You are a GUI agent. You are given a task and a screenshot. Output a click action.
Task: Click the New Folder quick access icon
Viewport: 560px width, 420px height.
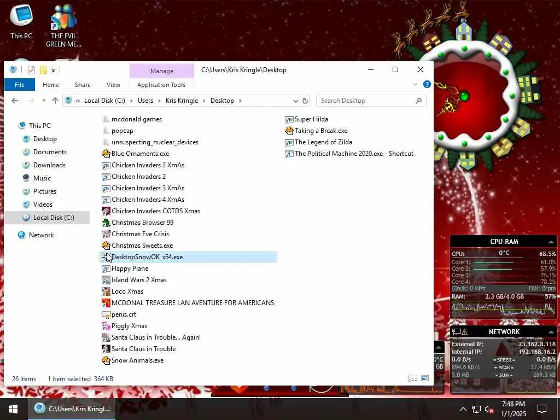pos(43,69)
